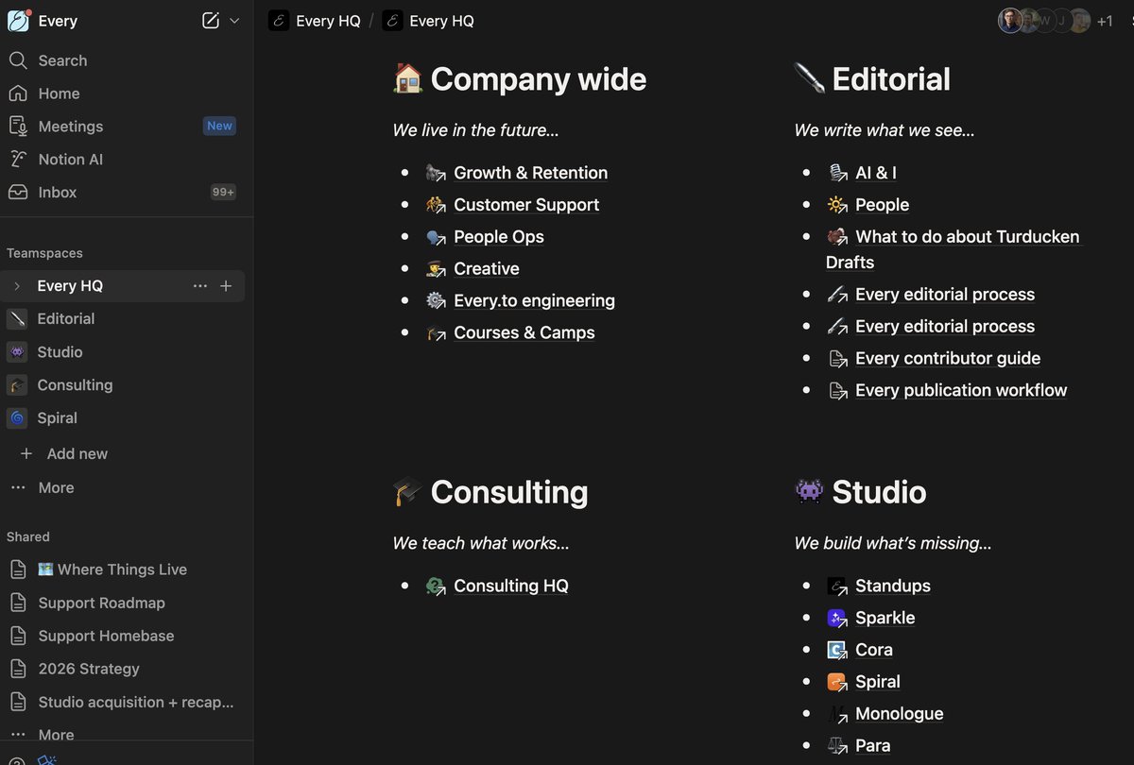Open Consulting HQ page link
Image resolution: width=1134 pixels, height=765 pixels.
511,586
